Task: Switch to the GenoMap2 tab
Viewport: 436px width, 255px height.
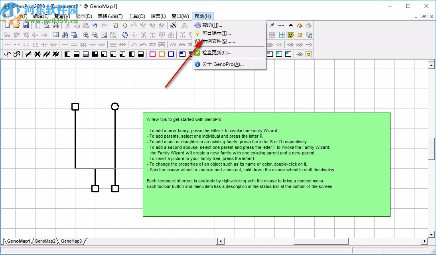Action: [x=45, y=241]
